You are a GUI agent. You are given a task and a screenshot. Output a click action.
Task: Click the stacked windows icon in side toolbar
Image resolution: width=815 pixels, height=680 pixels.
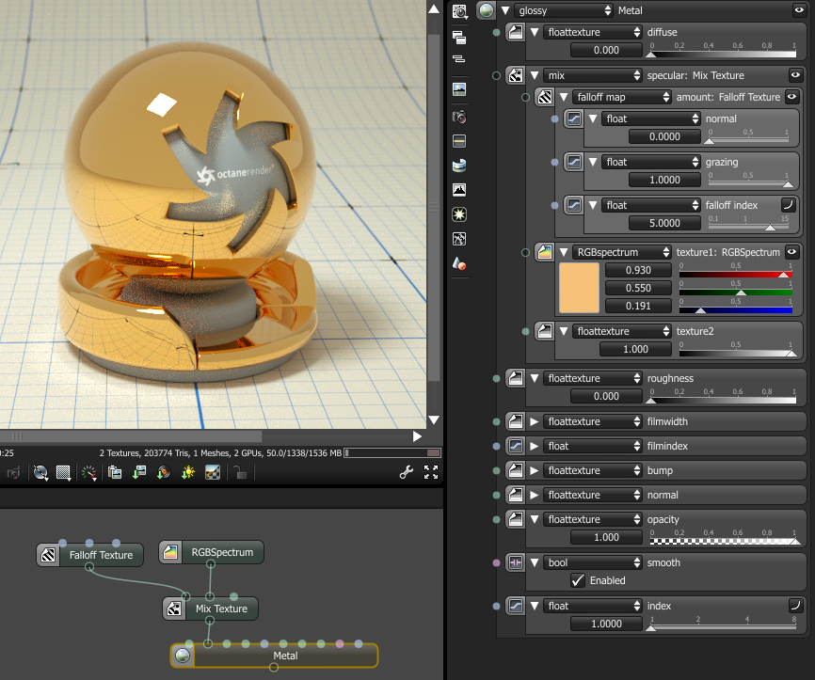459,37
